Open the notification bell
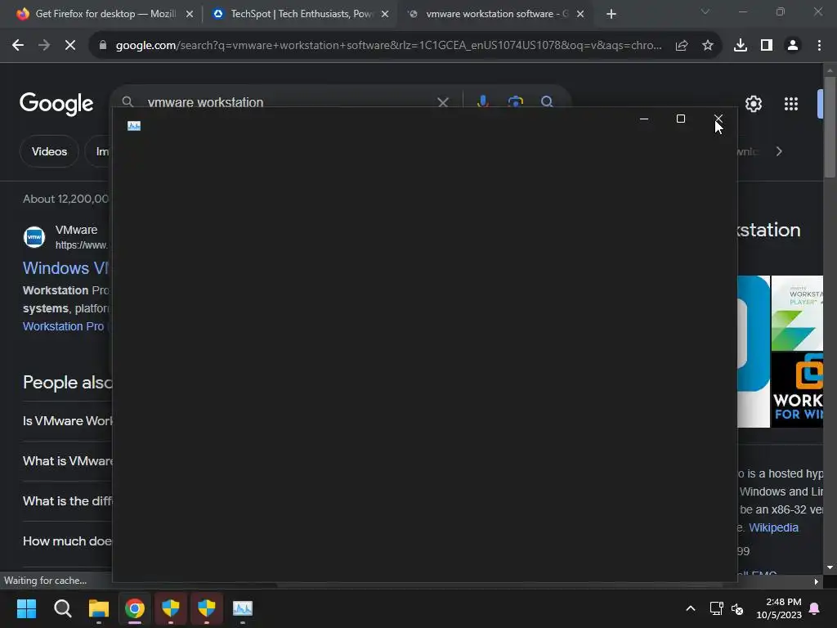Screen dimensions: 837x628 pyautogui.click(x=815, y=608)
